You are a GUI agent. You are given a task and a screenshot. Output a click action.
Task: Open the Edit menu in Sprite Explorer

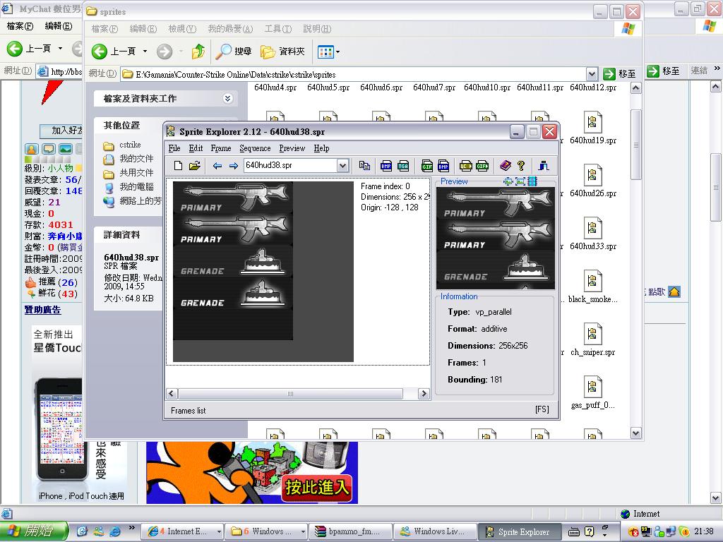pos(196,148)
